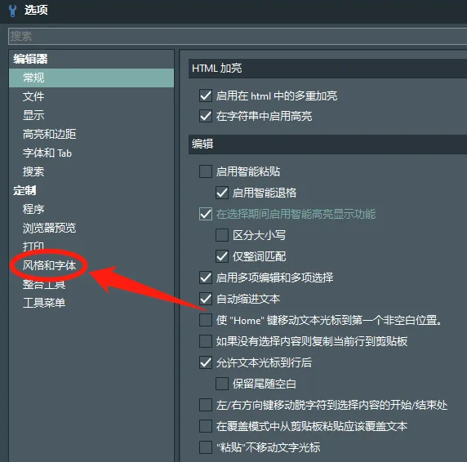Enable 区分大小写 checkbox
467x462 pixels.
coord(222,235)
